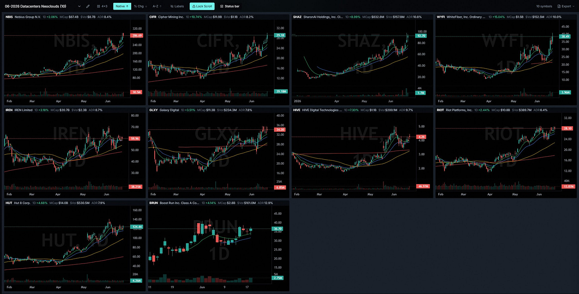
Task: Click the HUT ticker symbol label
Action: pyautogui.click(x=8, y=203)
